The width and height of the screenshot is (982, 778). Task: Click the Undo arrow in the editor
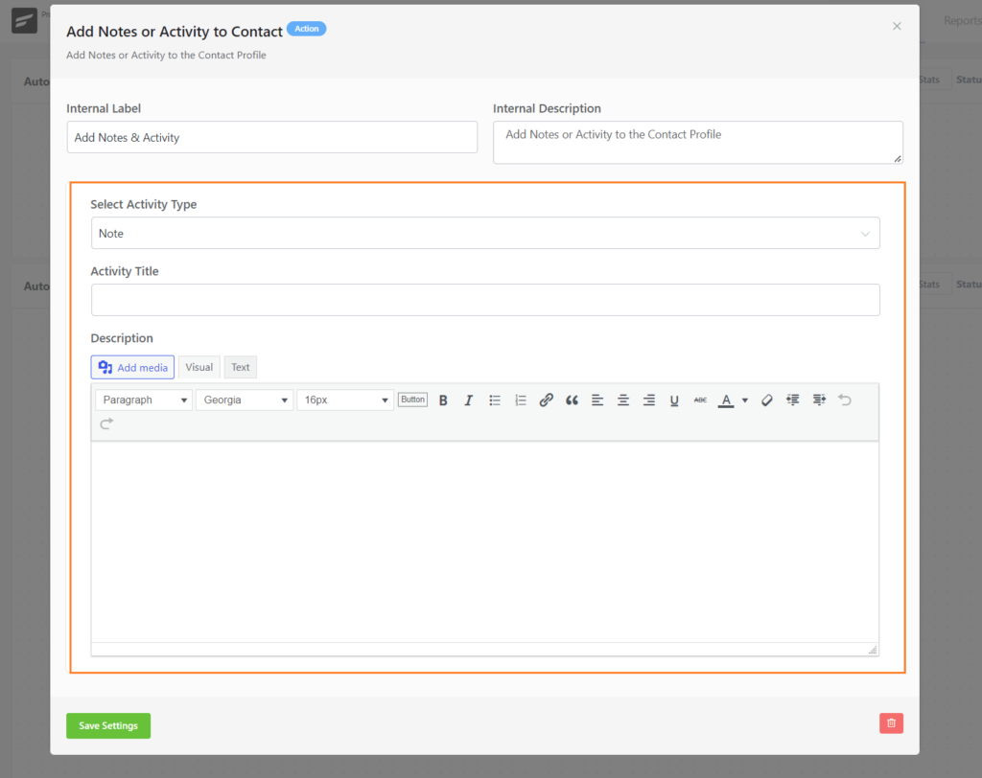coord(844,400)
